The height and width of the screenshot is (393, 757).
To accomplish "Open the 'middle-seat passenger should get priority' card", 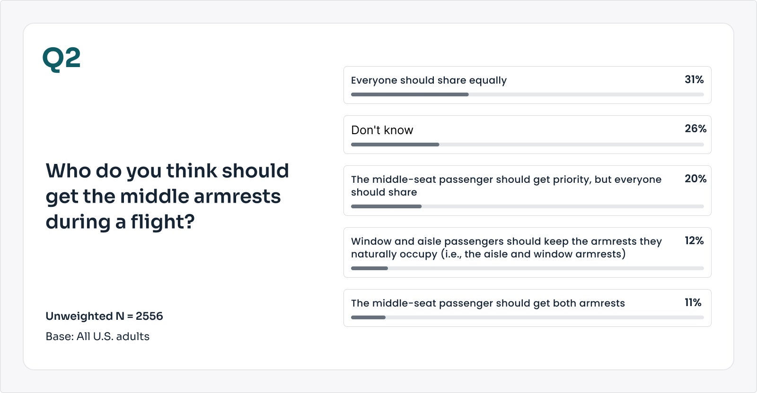I will coord(528,190).
